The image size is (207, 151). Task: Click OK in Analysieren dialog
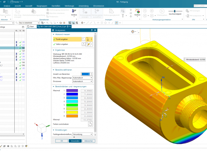(x=62, y=141)
